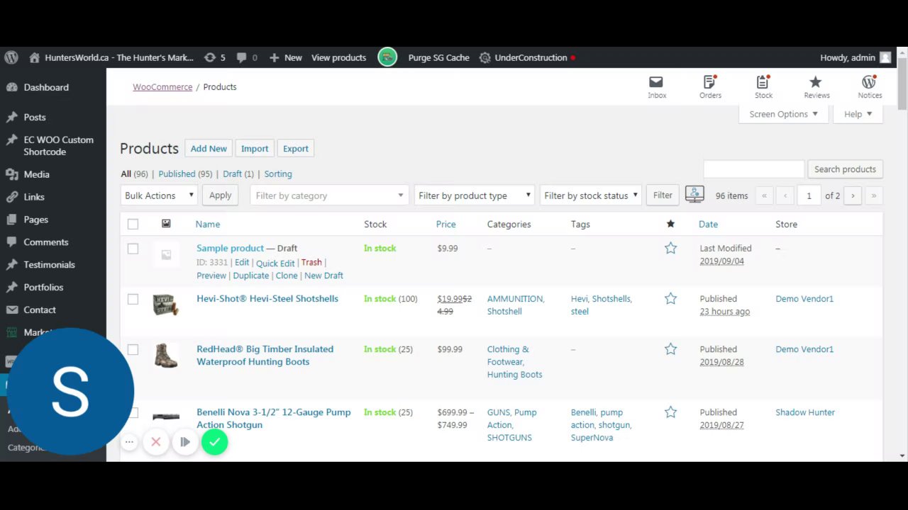
Task: Open the comments bubble icon in admin bar
Action: click(242, 57)
